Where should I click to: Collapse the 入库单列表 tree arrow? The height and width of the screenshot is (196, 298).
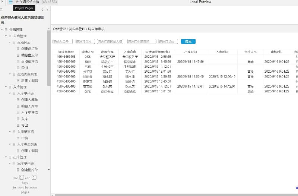click(10, 94)
